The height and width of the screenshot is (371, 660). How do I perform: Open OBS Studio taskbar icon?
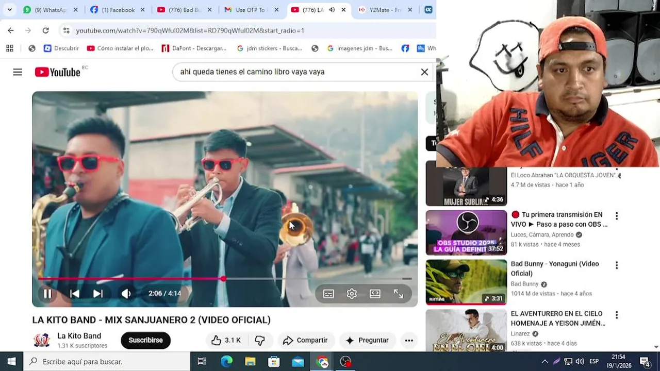click(345, 362)
